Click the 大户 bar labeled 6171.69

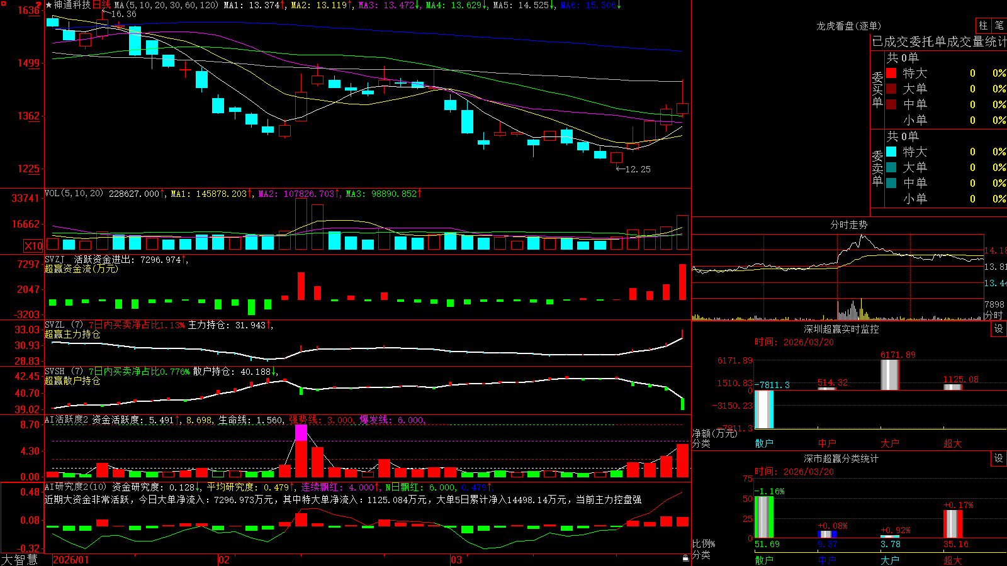[890, 375]
